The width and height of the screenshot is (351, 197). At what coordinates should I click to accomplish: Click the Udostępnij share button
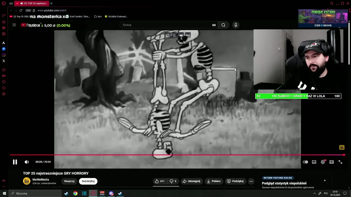coord(191,181)
